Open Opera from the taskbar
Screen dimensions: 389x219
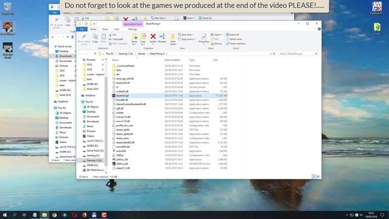[74, 215]
